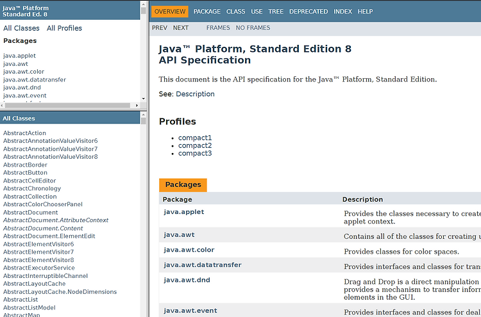Select java.awt.event in the left package list
This screenshot has width=481, height=317.
point(25,95)
